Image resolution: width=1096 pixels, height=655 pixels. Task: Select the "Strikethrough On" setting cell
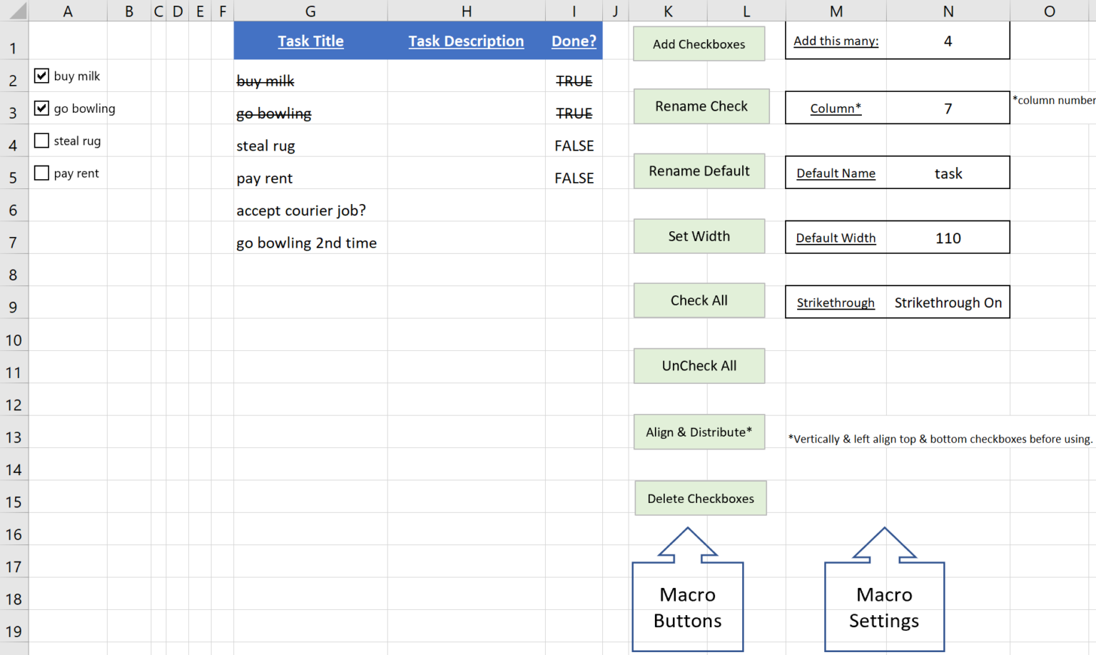click(948, 302)
